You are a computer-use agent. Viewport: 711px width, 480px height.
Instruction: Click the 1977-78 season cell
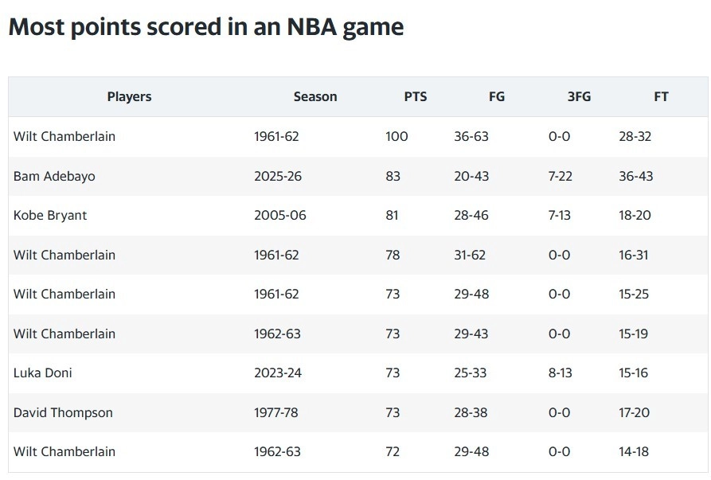click(276, 412)
